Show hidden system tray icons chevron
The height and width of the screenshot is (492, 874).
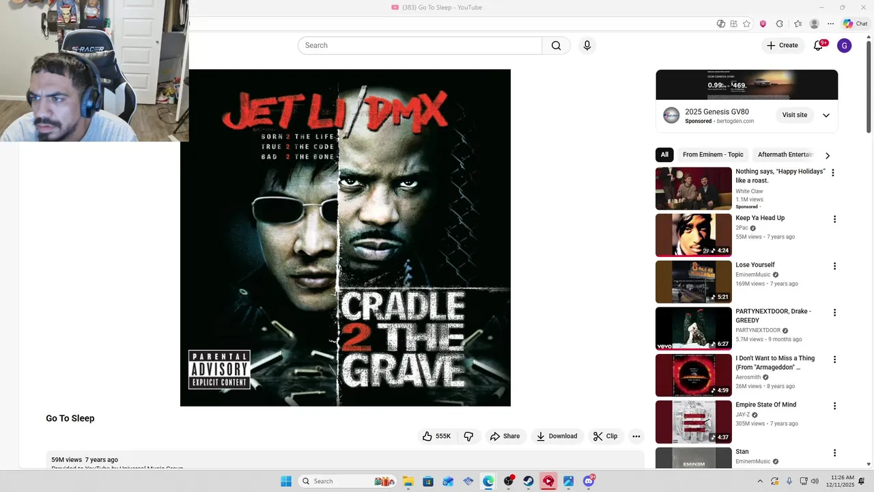pyautogui.click(x=759, y=481)
